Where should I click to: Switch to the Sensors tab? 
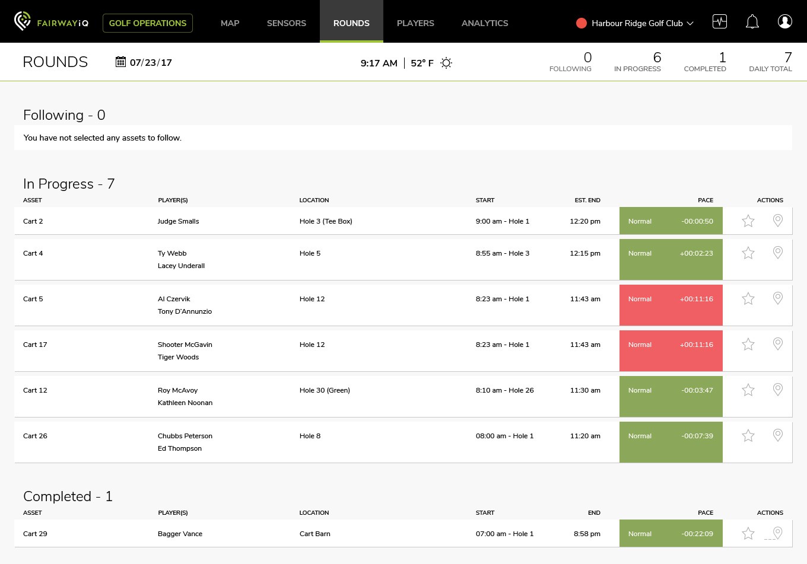point(287,23)
